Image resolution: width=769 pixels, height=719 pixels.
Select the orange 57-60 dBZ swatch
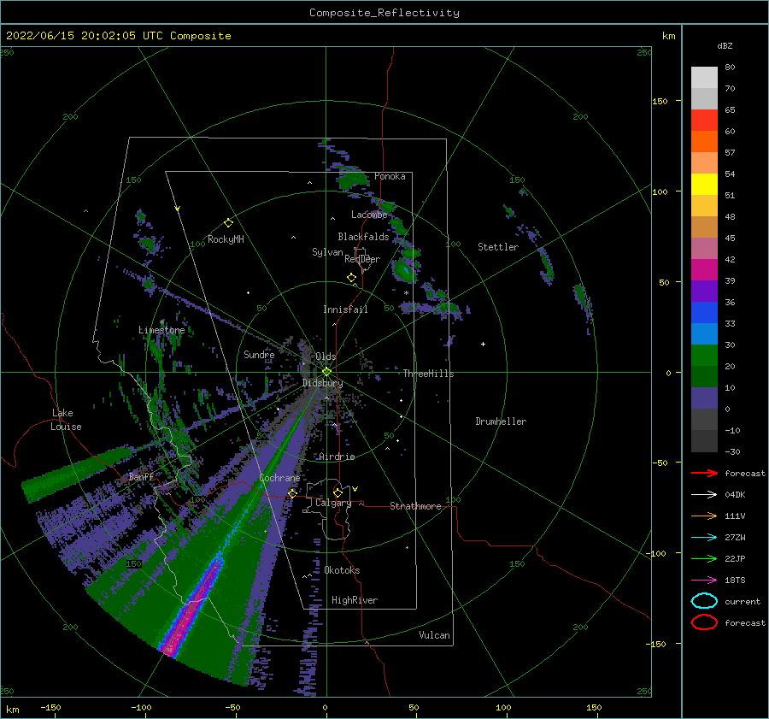pos(704,141)
